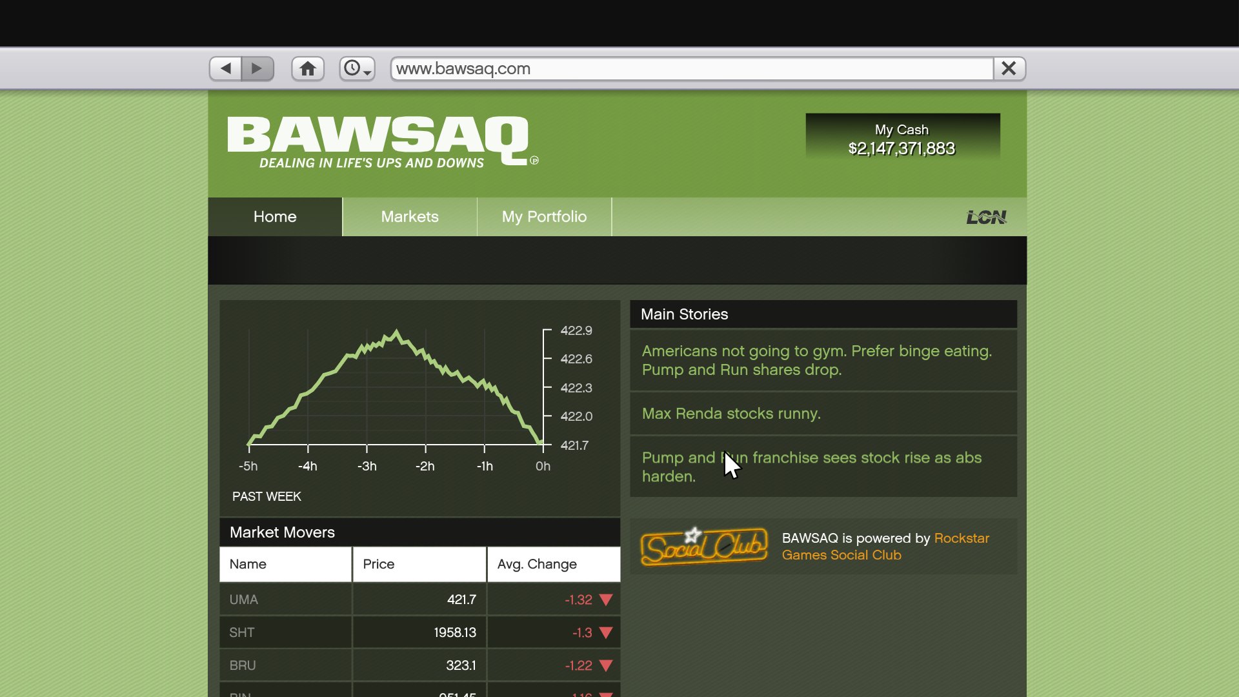Open the browsing history clock dropdown
Screen dimensions: 1239x697
[357, 68]
